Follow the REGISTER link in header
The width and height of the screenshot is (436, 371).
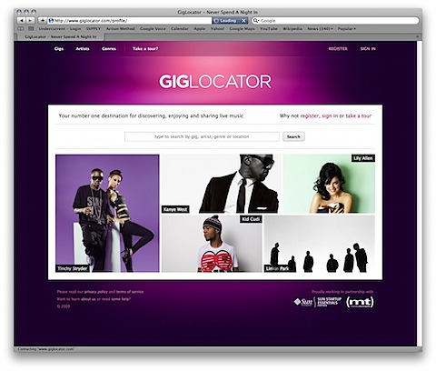point(338,48)
